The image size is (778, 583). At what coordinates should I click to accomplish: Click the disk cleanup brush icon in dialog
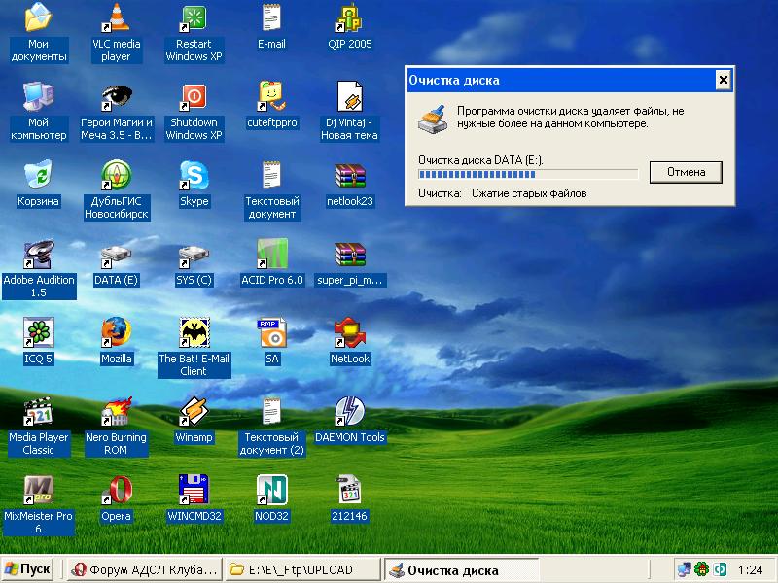tap(432, 119)
